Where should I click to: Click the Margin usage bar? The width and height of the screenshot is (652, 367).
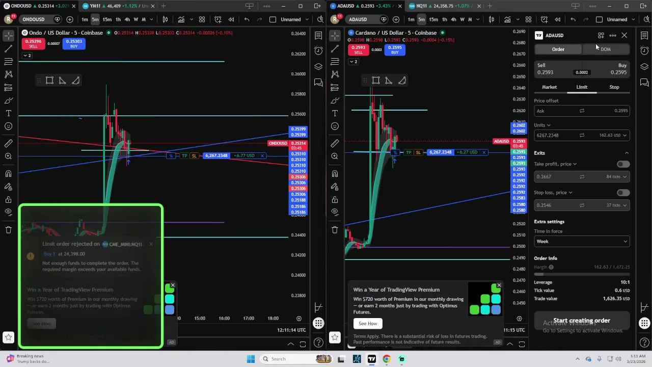click(582, 274)
